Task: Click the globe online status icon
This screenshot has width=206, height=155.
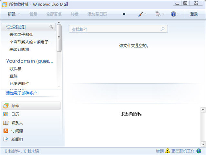Action: pyautogui.click(x=199, y=151)
